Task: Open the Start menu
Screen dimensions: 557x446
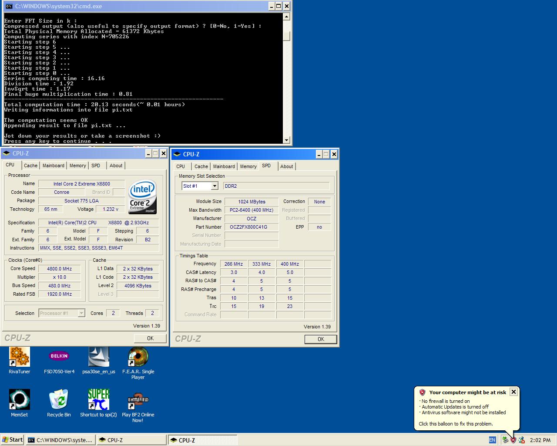Action: click(x=12, y=440)
